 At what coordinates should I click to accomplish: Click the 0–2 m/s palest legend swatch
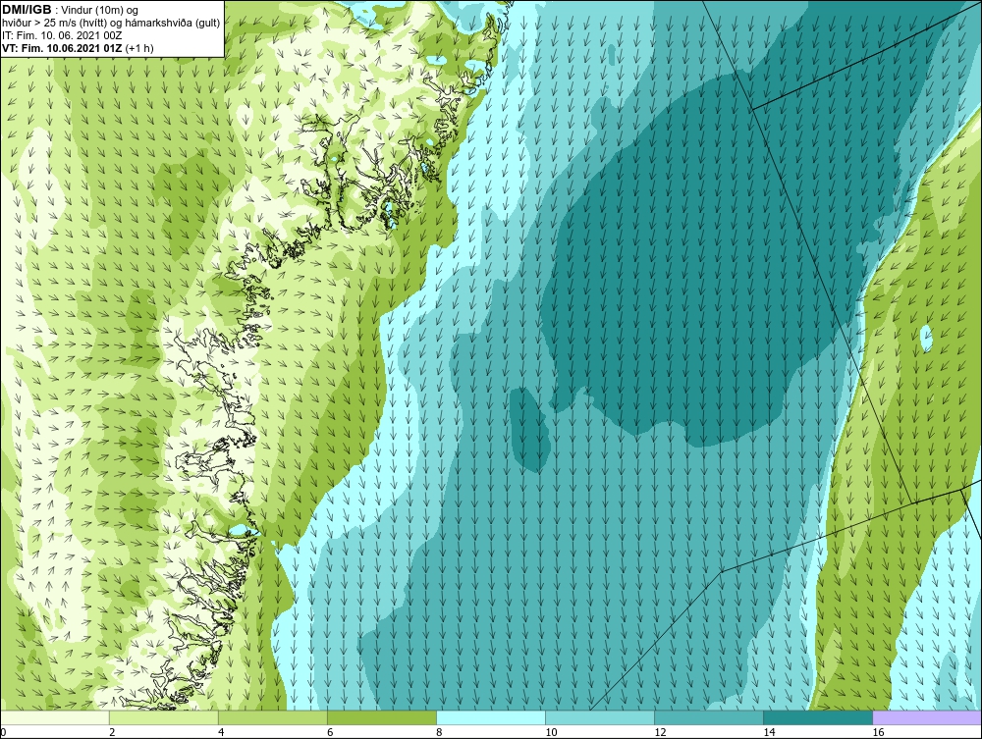pyautogui.click(x=55, y=717)
